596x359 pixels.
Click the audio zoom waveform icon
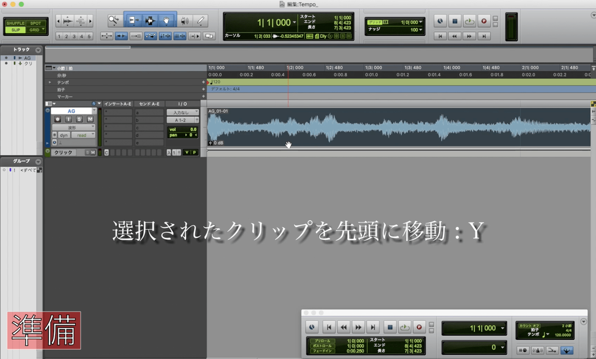(68, 21)
